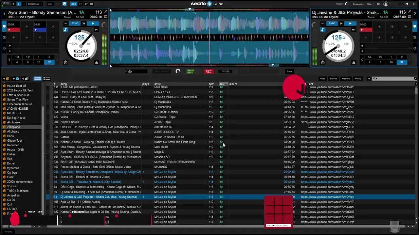Open the Prepare panel tab
This screenshot has width=419, height=235.
pos(346,79)
